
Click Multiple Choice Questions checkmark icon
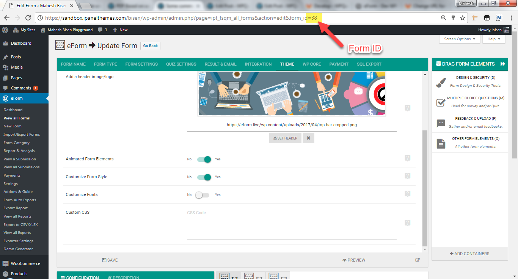[x=441, y=102]
